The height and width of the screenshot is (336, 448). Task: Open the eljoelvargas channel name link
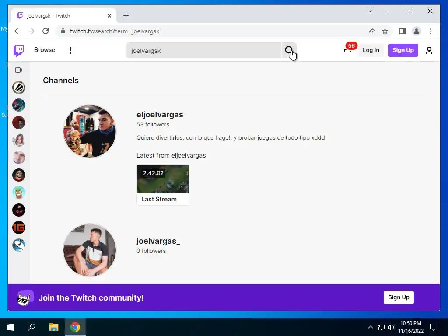pos(160,115)
